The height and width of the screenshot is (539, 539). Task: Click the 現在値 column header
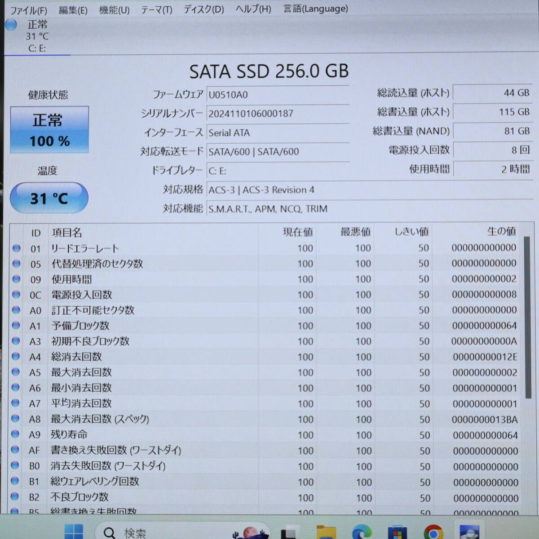tap(297, 232)
